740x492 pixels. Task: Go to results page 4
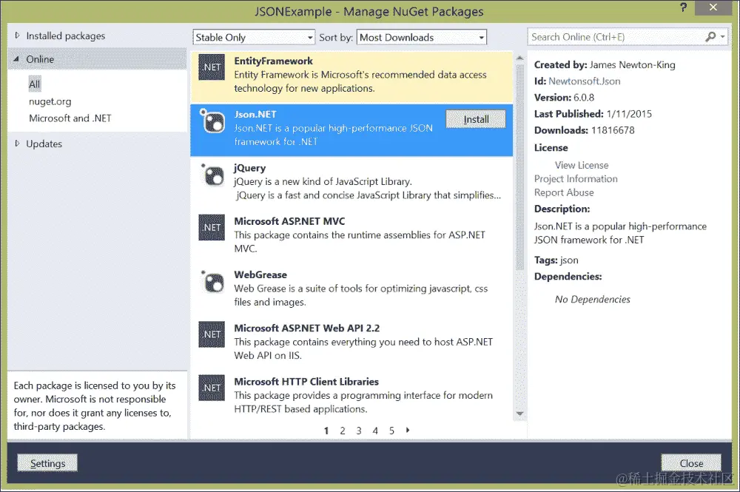coord(375,431)
